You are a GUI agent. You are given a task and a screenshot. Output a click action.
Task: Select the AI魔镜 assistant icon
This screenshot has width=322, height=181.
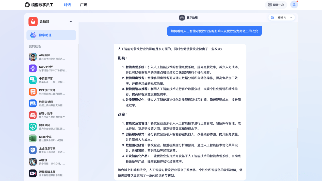point(33,161)
